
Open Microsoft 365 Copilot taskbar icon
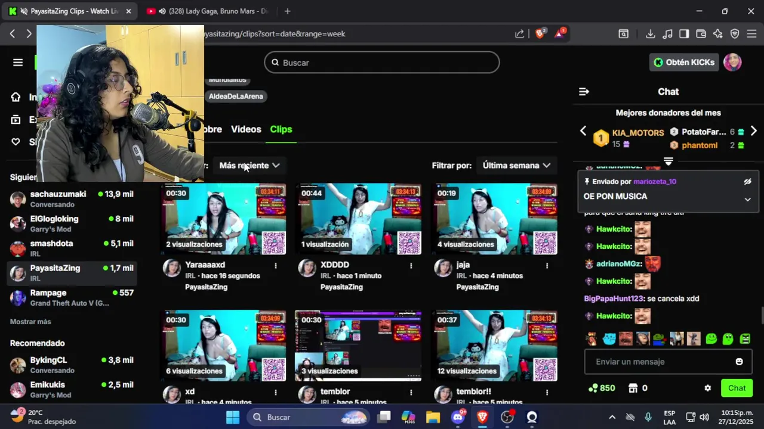tap(408, 417)
